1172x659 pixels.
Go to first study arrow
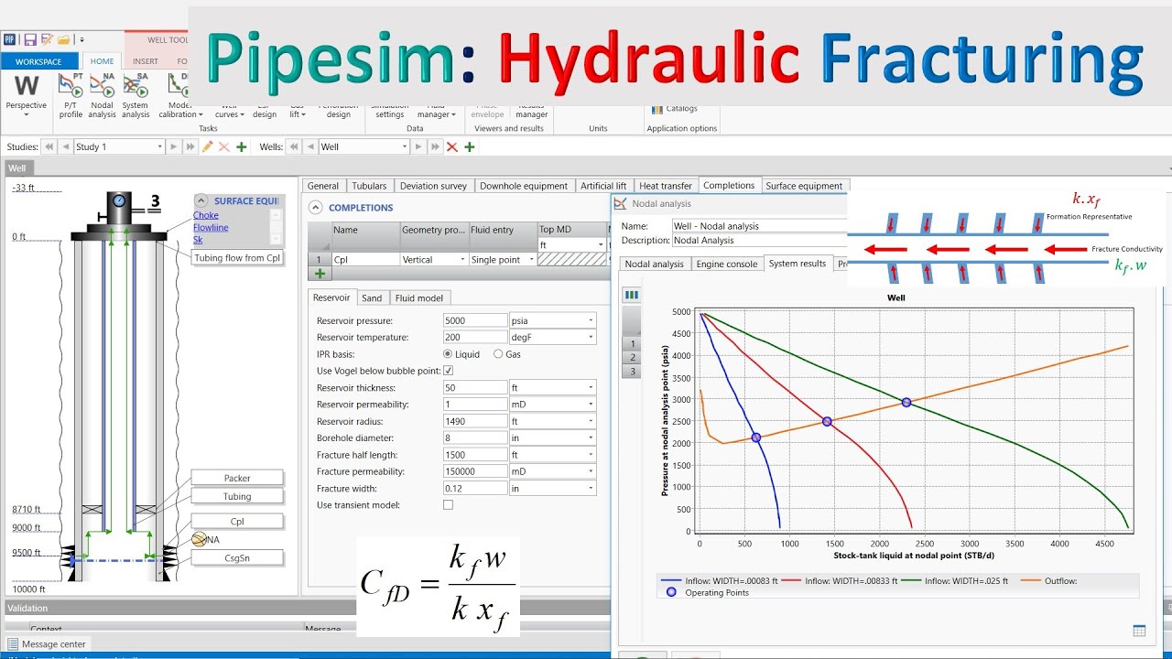coord(49,146)
